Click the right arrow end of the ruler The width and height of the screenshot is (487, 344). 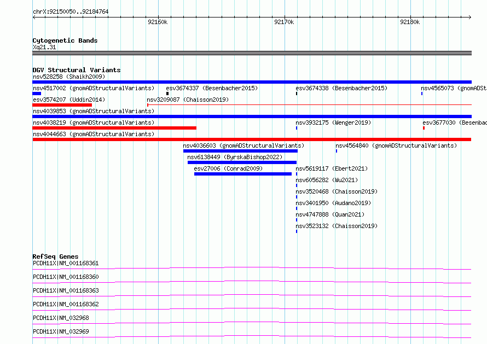pos(470,17)
